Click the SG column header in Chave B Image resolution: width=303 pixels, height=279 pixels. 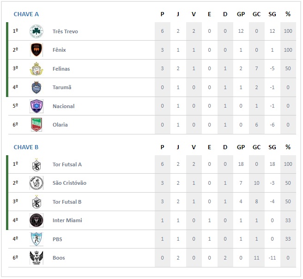pyautogui.click(x=272, y=147)
